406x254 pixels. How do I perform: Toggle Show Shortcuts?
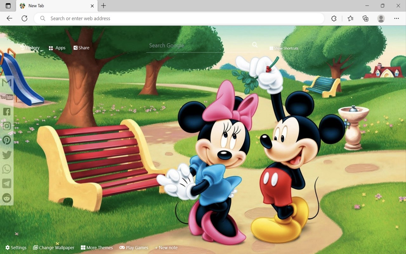coord(284,48)
